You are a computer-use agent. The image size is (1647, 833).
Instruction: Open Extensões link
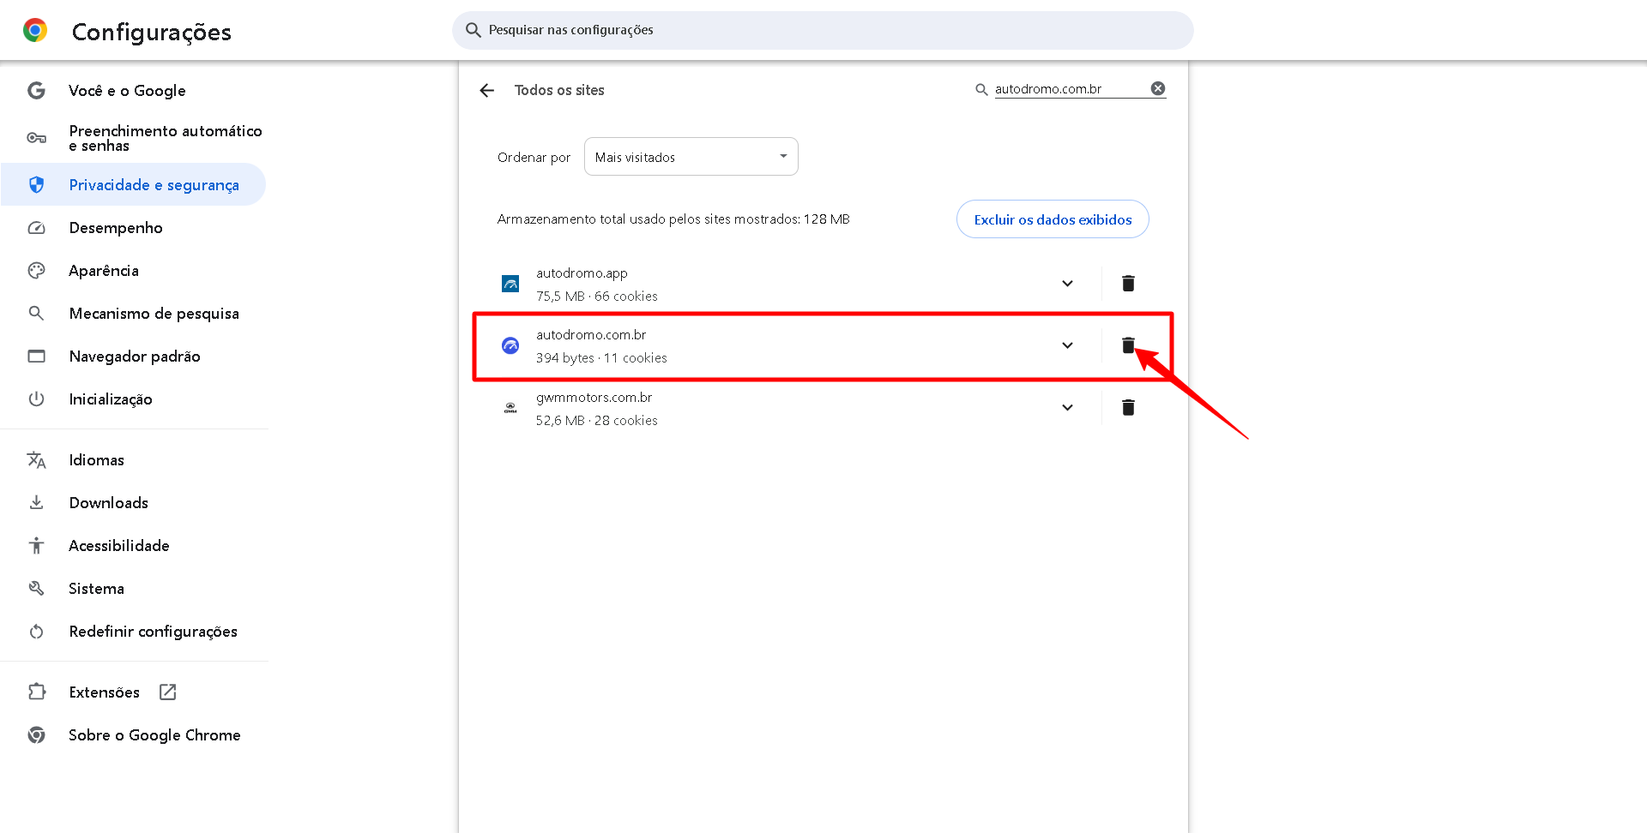pyautogui.click(x=104, y=692)
